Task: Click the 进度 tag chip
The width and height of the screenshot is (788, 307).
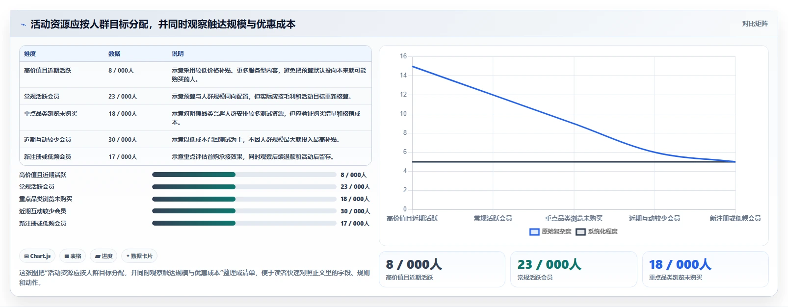Action: [104, 256]
